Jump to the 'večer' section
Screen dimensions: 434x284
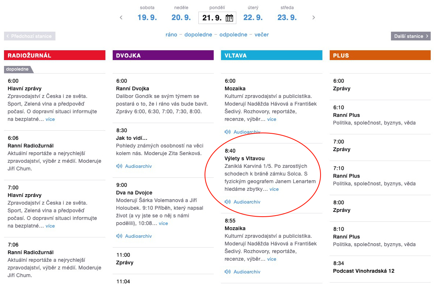tap(261, 35)
